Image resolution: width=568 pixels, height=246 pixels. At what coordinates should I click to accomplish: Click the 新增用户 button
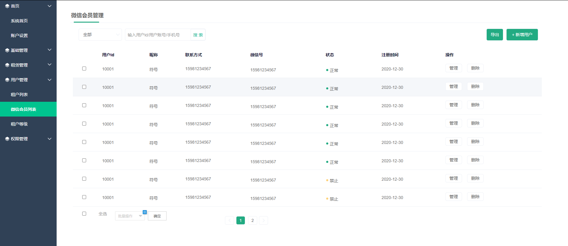(x=522, y=35)
